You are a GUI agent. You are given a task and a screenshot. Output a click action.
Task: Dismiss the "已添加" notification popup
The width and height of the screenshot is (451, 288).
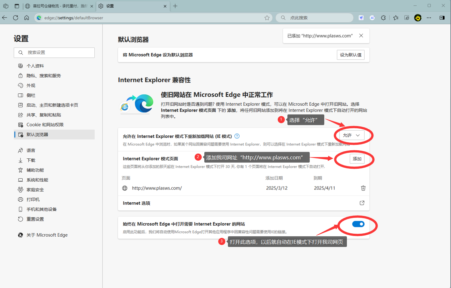point(361,36)
